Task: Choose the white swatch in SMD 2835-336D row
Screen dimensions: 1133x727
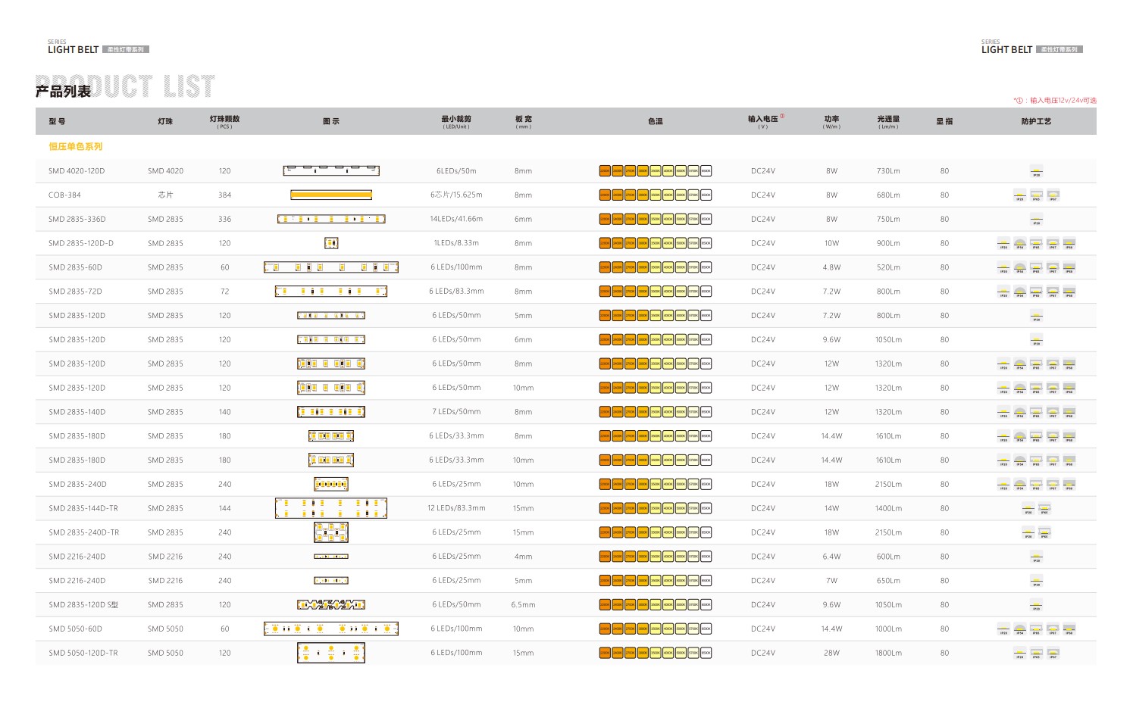Action: [x=706, y=220]
